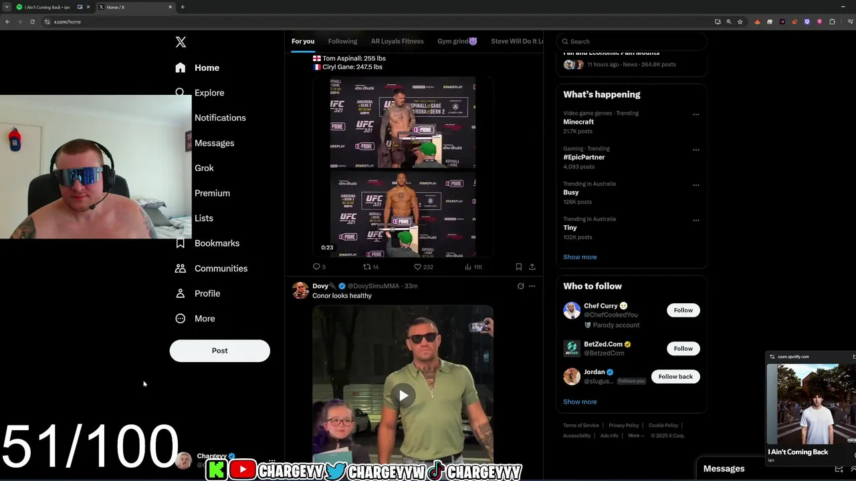Click the X logo in sidebar
The width and height of the screenshot is (856, 481).
(181, 42)
